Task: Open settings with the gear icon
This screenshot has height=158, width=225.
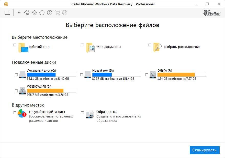Action: click(35, 13)
